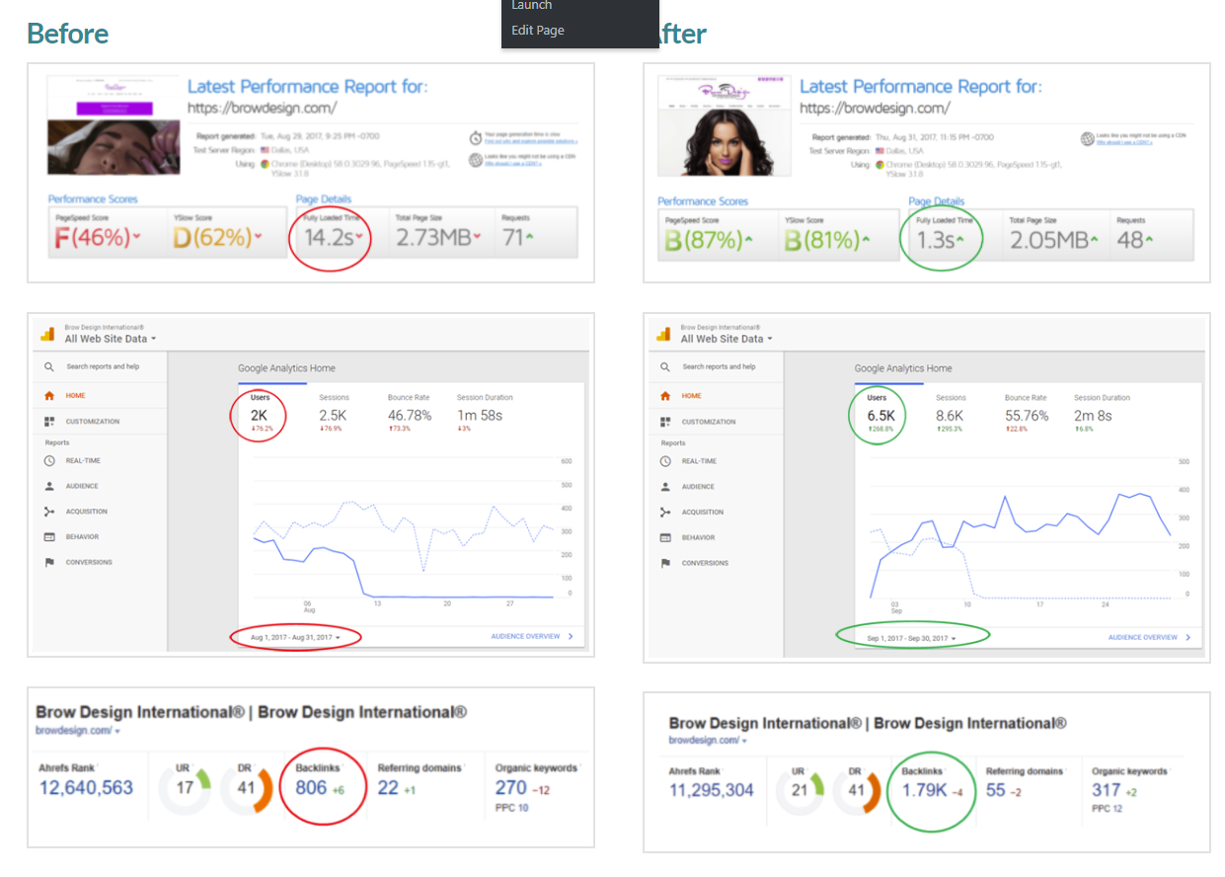Click Home icon in Before analytics sidebar
The width and height of the screenshot is (1225, 877).
pos(49,396)
